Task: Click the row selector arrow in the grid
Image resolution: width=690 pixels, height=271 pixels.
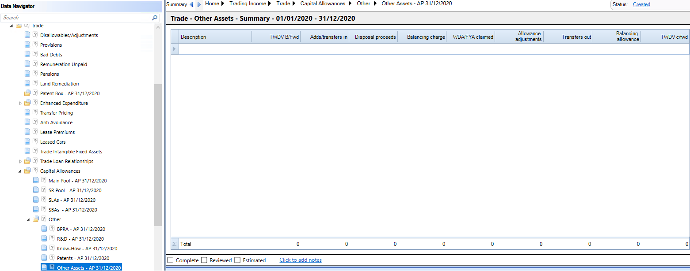Action: [174, 49]
